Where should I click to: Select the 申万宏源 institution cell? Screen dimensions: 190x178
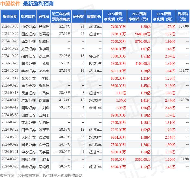point(28,86)
